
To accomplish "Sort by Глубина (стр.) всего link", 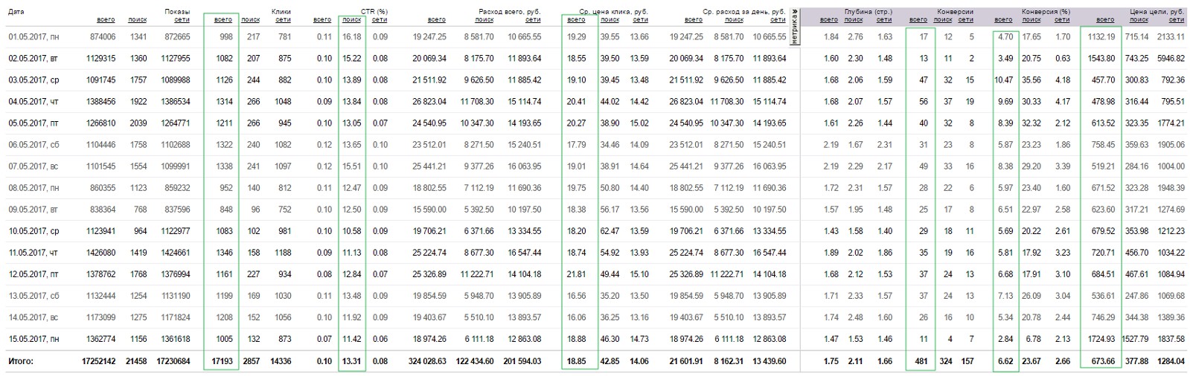I will [828, 20].
